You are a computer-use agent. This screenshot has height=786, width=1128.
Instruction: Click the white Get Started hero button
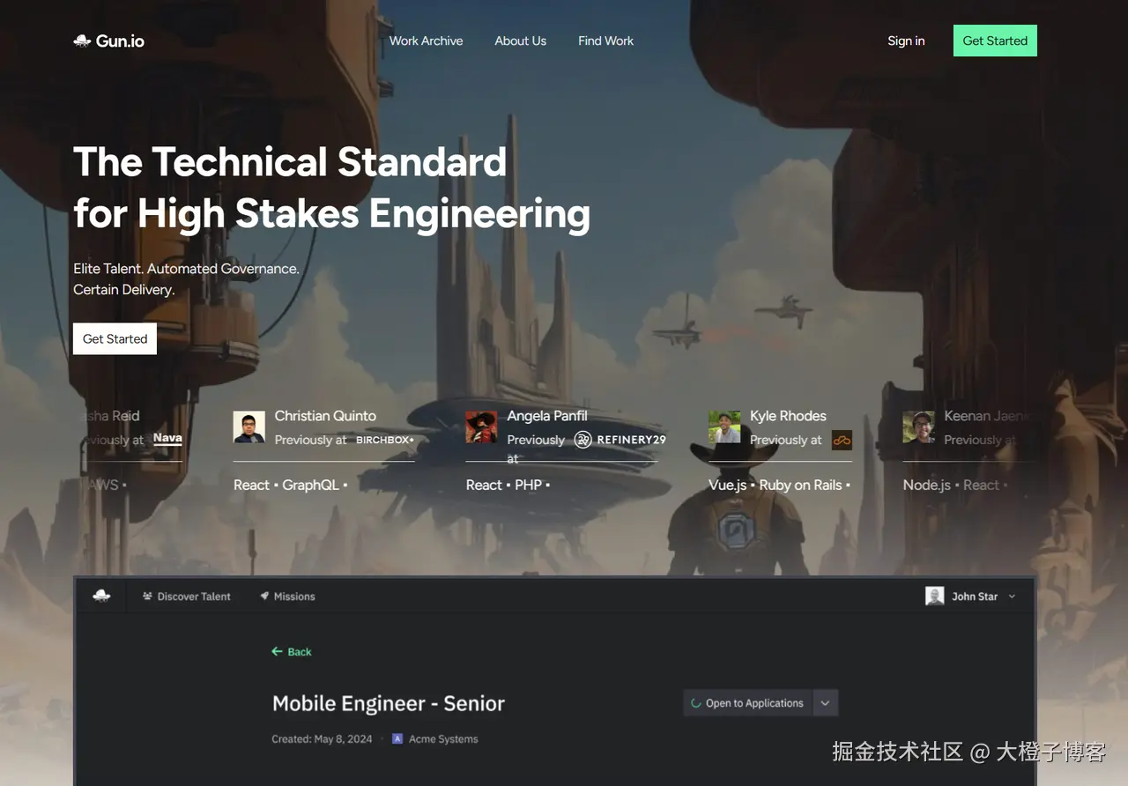click(x=115, y=338)
